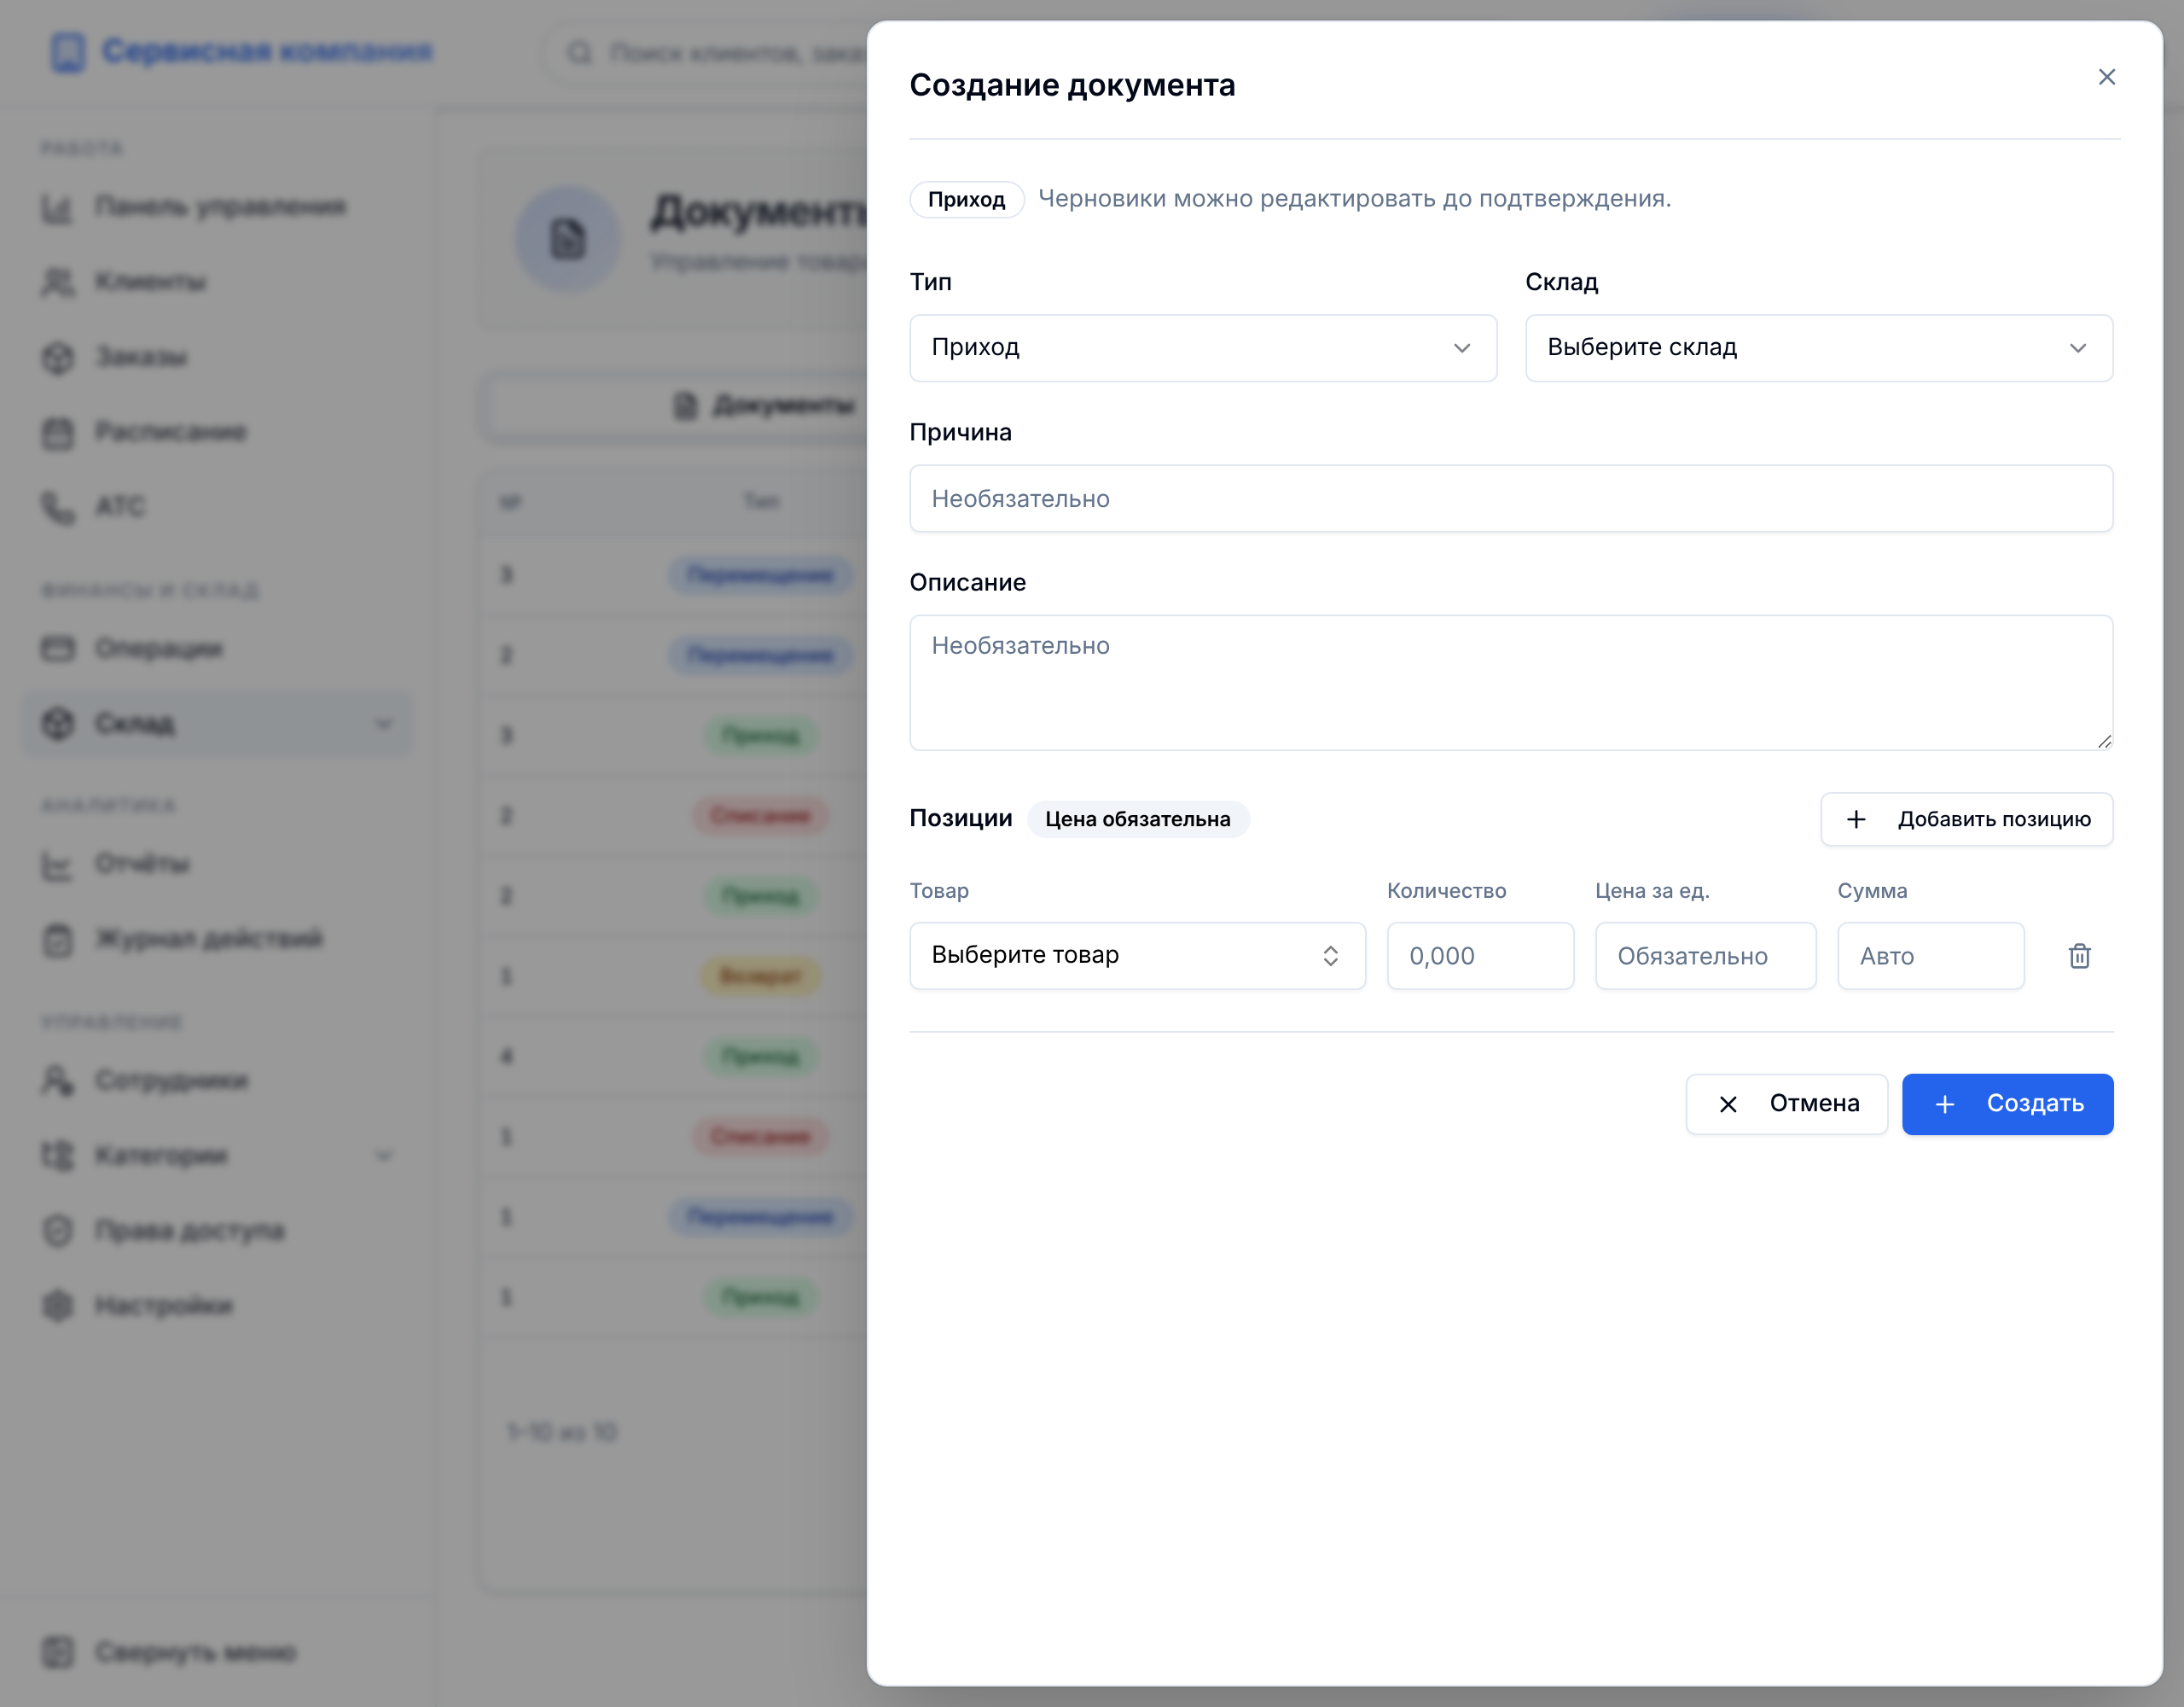This screenshot has width=2184, height=1707.
Task: Open the Тип dropdown showing Приход
Action: point(1203,348)
